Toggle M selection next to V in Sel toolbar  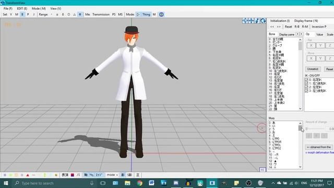point(17,15)
